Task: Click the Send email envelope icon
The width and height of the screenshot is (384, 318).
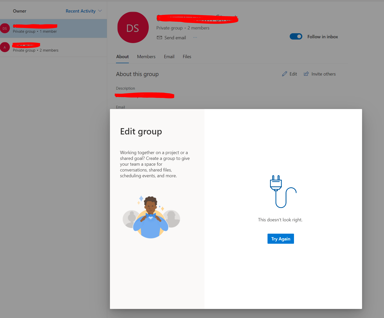Action: coord(159,38)
